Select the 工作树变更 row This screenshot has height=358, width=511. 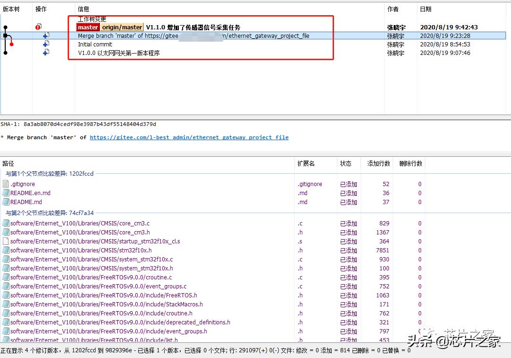coord(92,19)
